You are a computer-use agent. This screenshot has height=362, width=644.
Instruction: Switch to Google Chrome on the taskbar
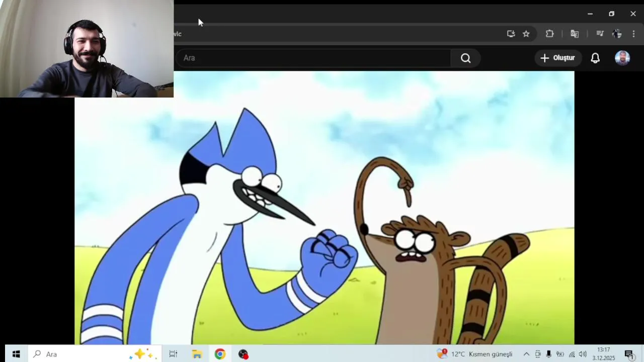220,354
